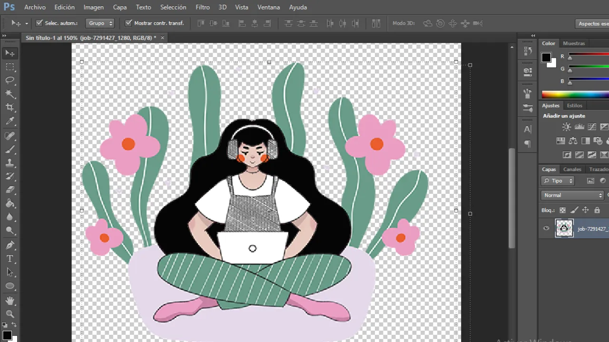
Task: Open the Filtro menu
Action: click(202, 7)
